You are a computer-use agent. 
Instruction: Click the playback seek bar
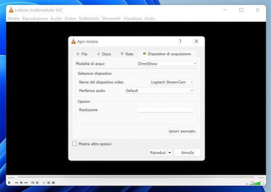(136, 177)
